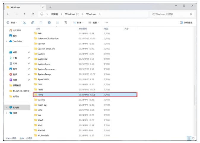
Task: Go up one folder level
Action: click(24, 14)
